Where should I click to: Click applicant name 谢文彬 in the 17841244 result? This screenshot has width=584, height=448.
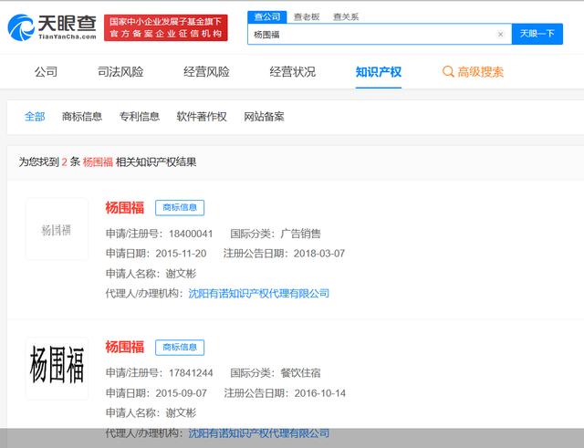pyautogui.click(x=181, y=413)
